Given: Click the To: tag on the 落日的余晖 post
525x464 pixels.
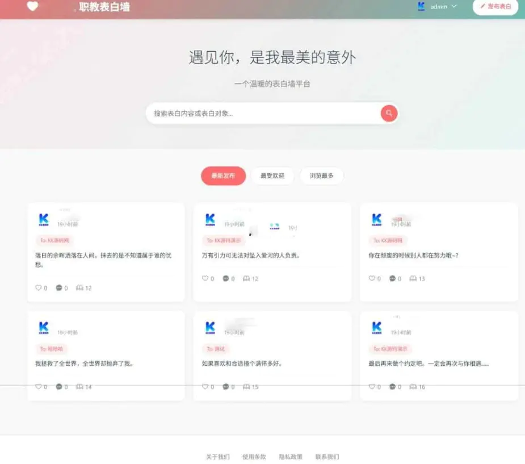Looking at the screenshot, I should (54, 240).
